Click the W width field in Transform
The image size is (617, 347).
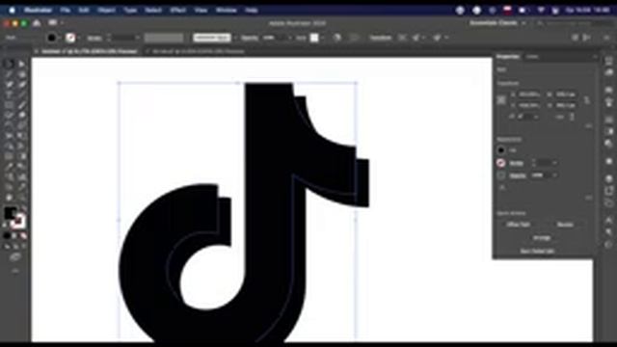pos(566,94)
